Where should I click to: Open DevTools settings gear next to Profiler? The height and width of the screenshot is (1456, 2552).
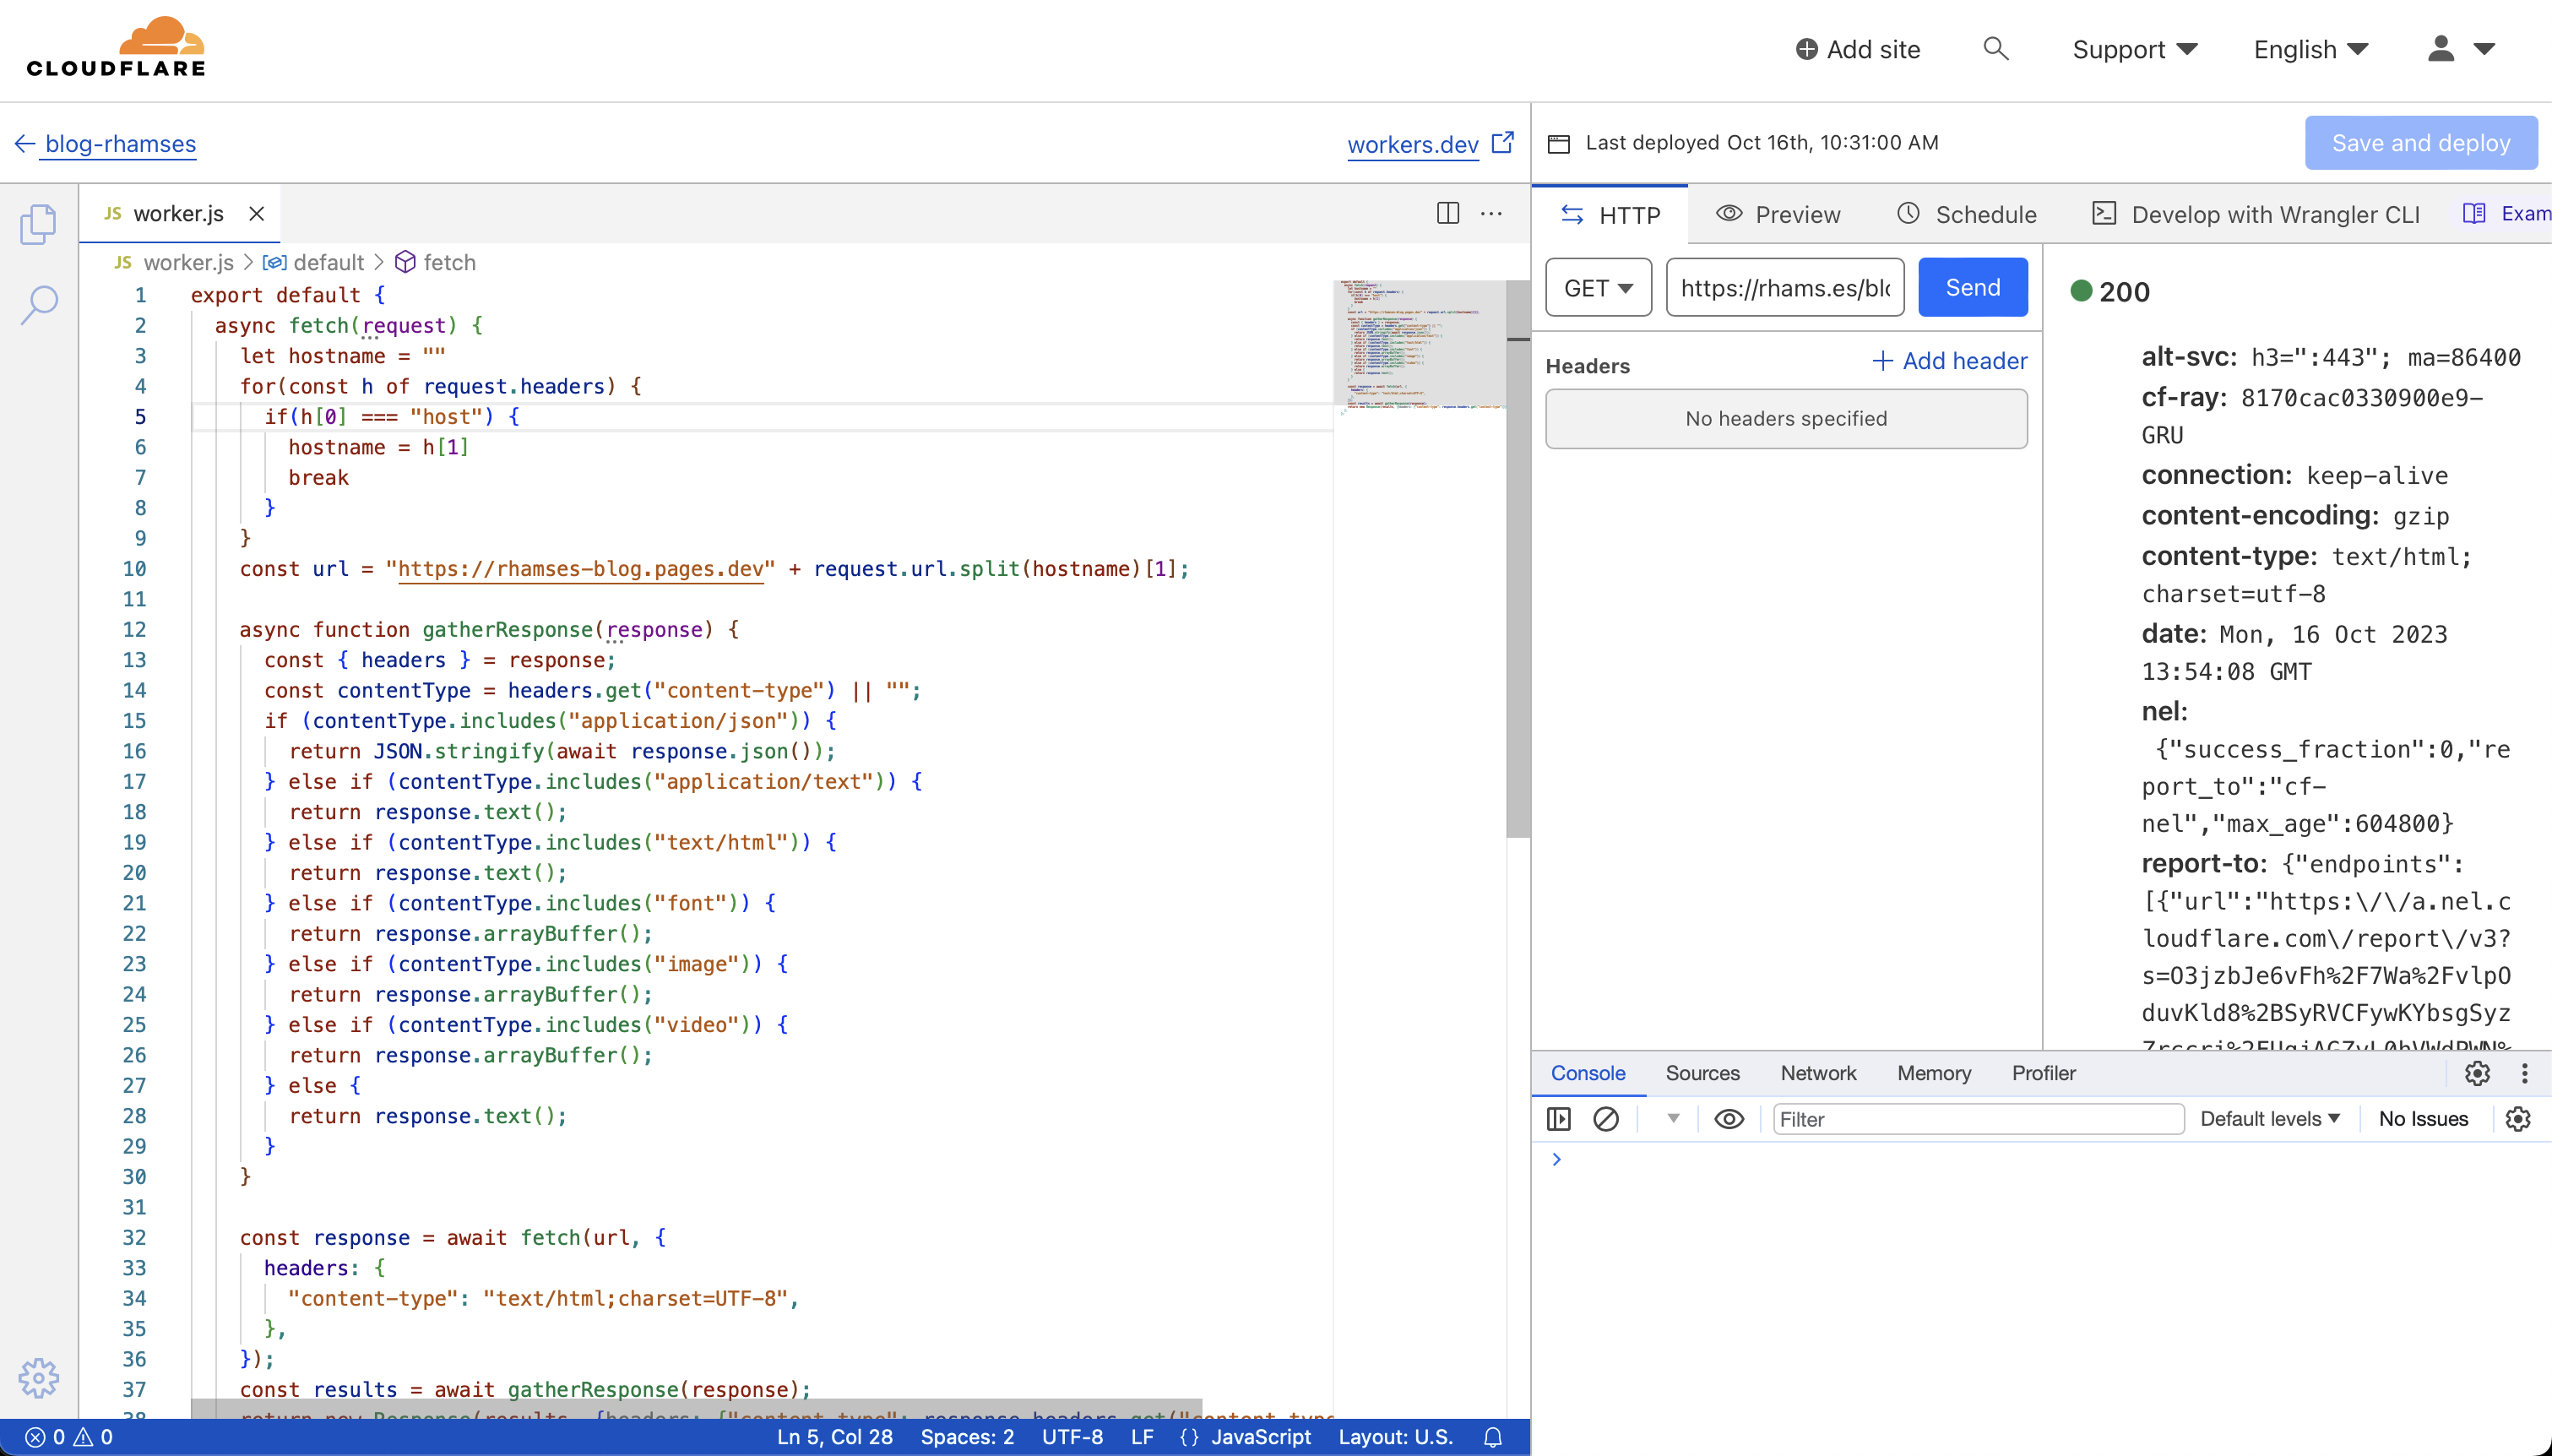[2476, 1072]
